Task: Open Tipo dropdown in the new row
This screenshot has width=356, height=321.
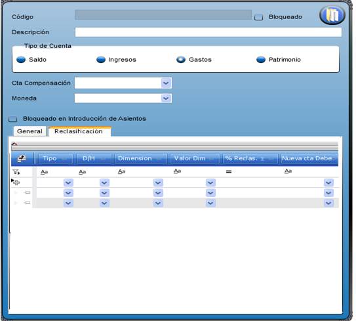Action: 68,182
